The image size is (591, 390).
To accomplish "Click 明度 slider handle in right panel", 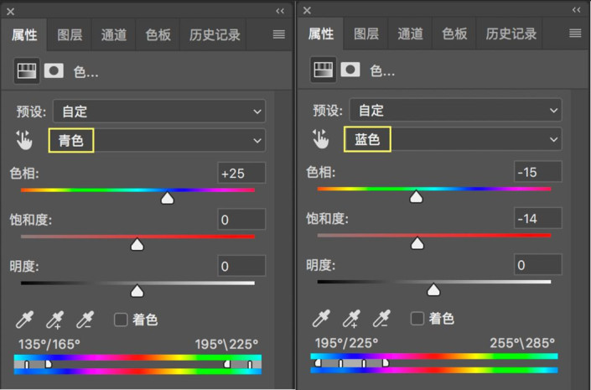I will [x=433, y=289].
